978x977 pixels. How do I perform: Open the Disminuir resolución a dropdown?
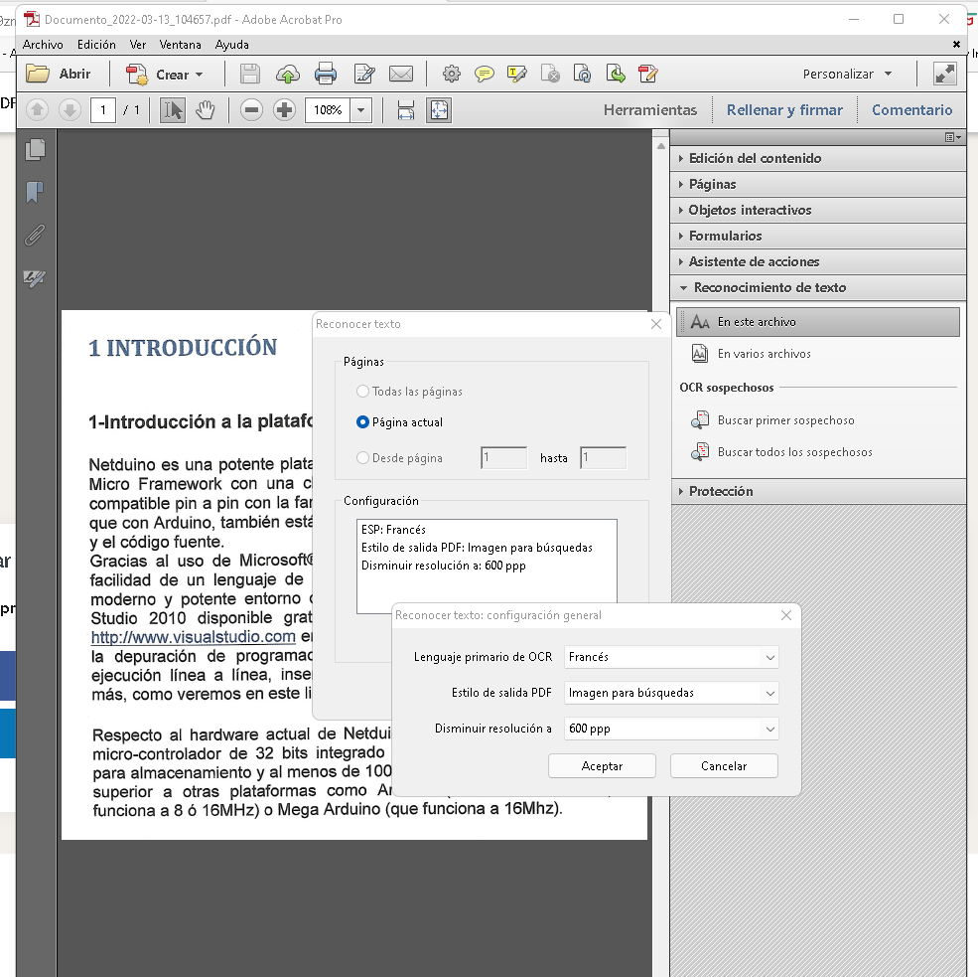coord(671,729)
